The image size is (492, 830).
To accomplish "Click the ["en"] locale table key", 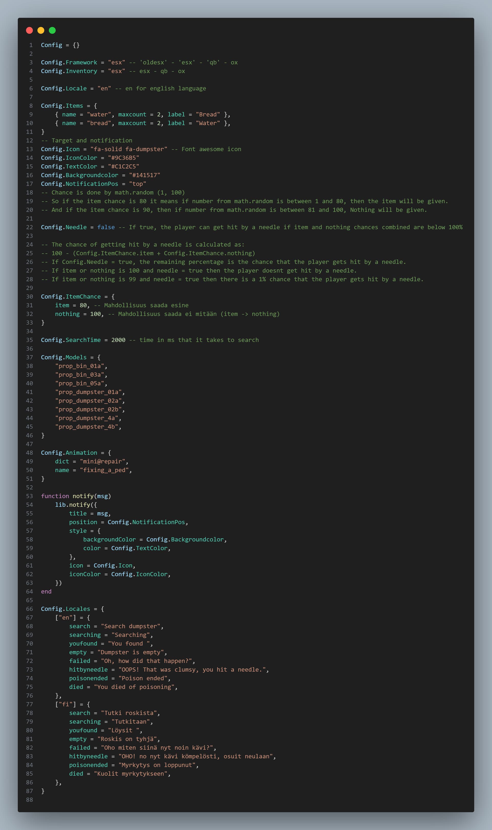I will 65,618.
